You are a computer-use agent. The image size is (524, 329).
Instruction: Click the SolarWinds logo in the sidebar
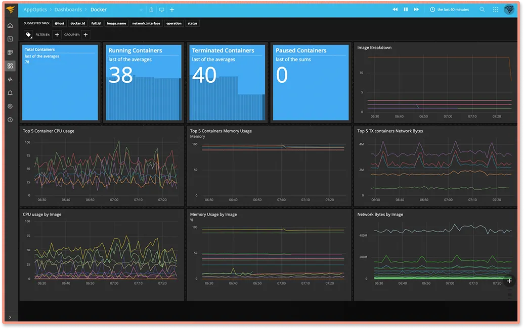[x=10, y=9]
